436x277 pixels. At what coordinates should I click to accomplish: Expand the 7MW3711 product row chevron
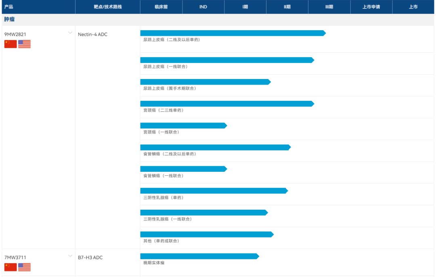[x=70, y=256]
